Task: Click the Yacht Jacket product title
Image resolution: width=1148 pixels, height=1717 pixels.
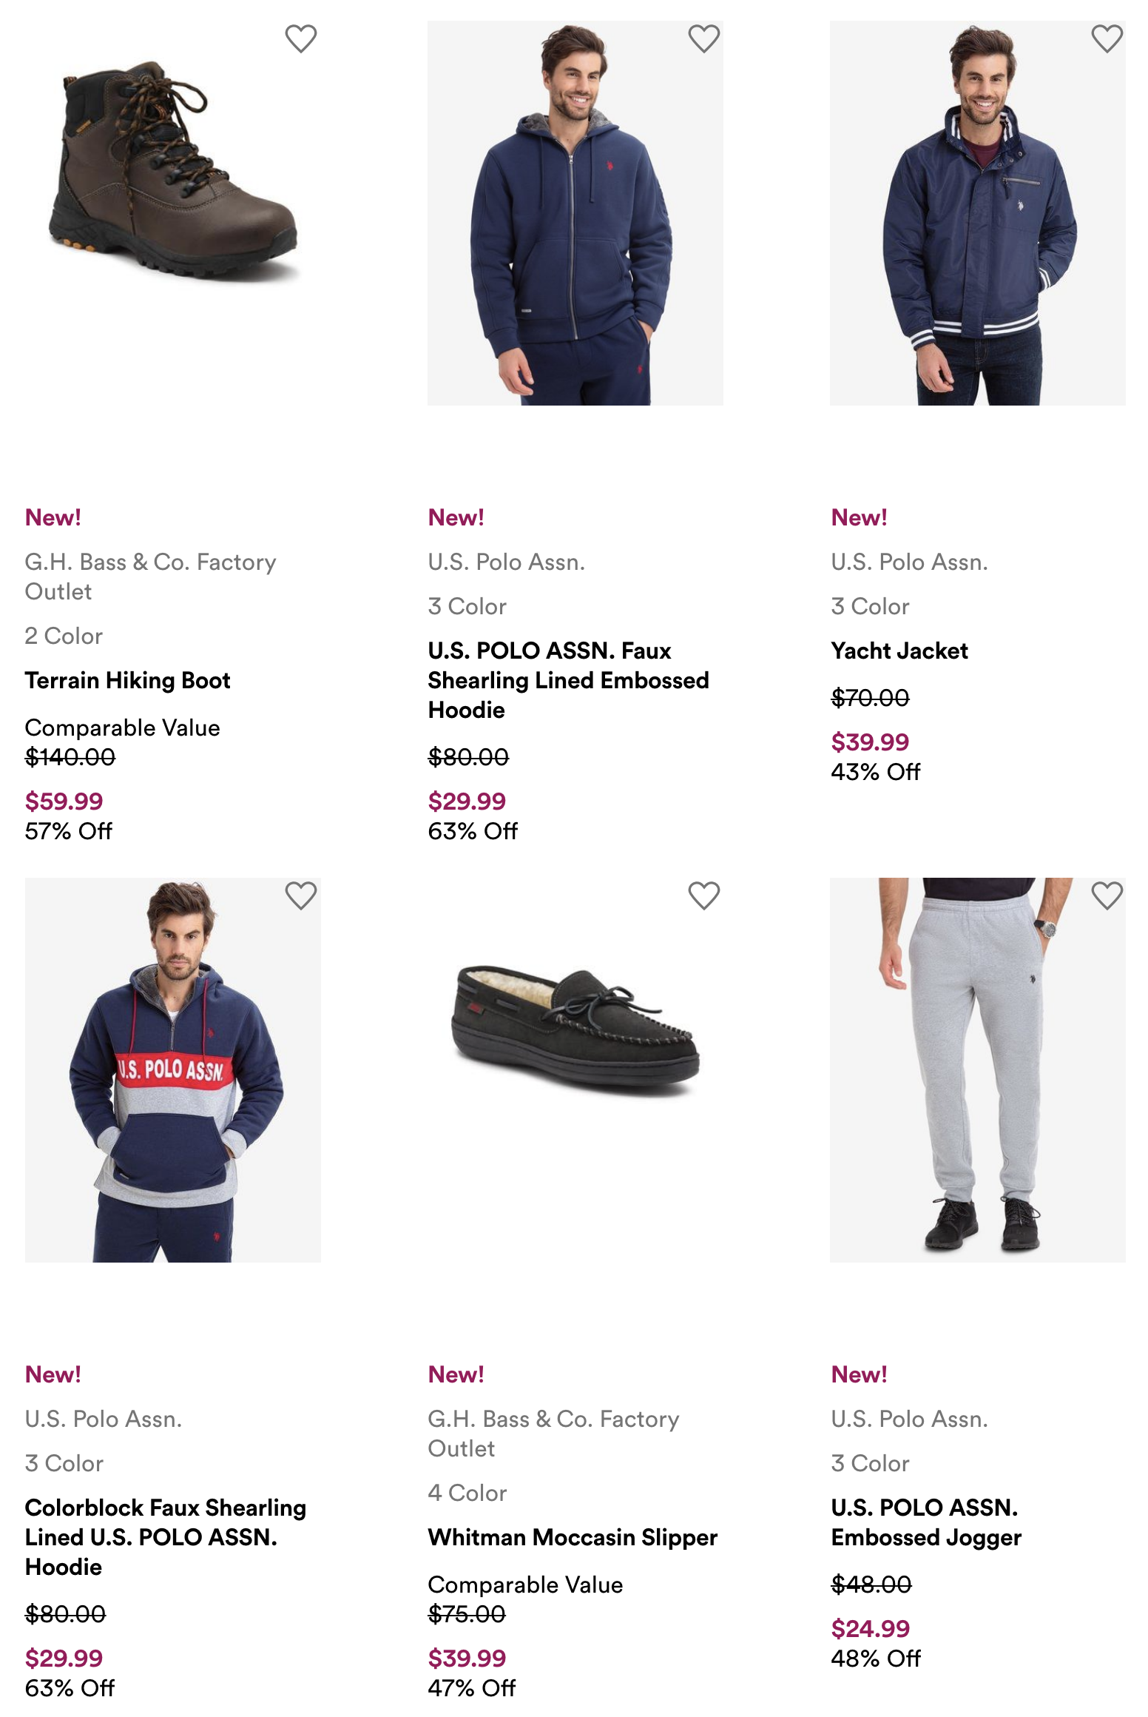Action: tap(899, 651)
